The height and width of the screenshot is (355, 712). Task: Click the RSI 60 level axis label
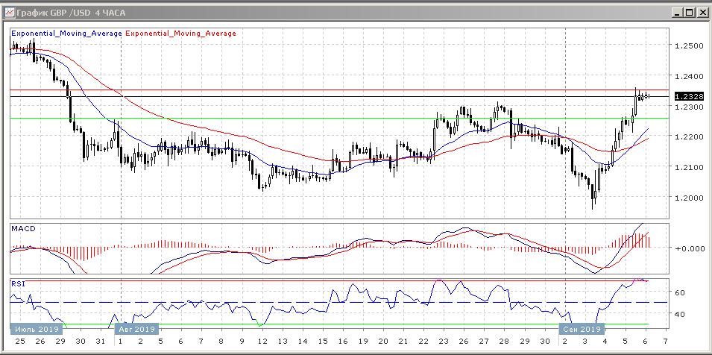coord(680,293)
